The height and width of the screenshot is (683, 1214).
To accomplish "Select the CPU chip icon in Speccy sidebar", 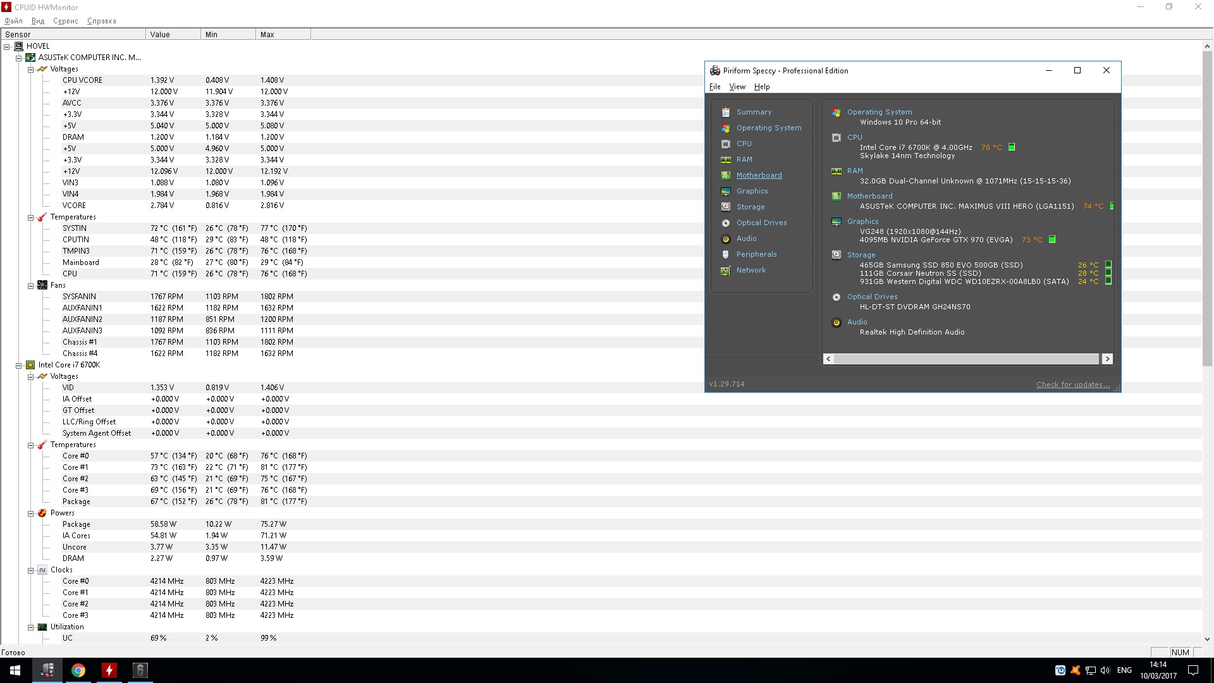I will point(726,144).
